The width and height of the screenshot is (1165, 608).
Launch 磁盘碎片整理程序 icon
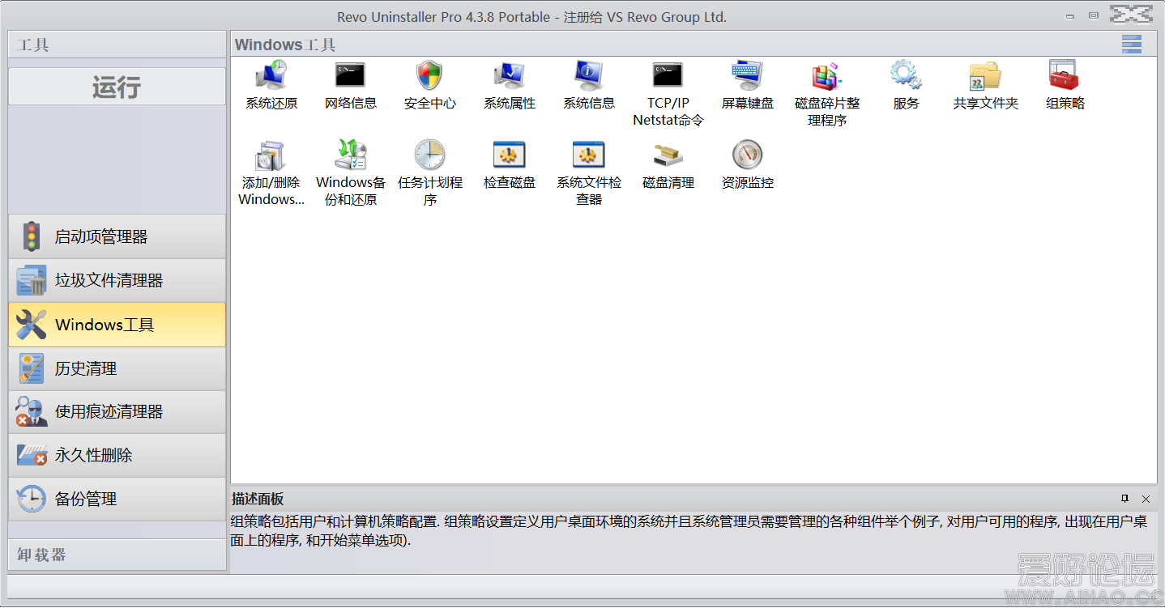827,76
